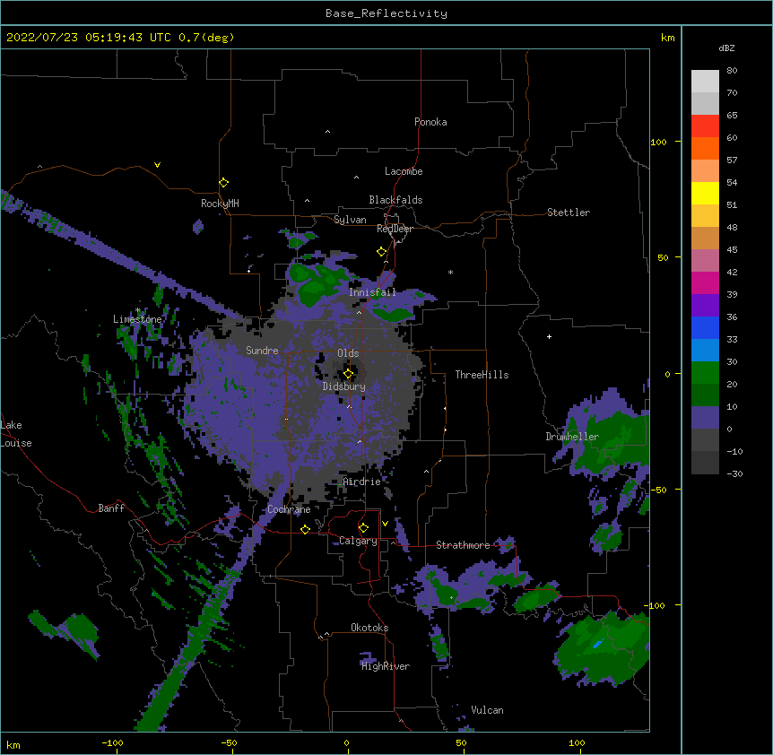This screenshot has height=755, width=773.
Task: Click the Banff label
Action: [111, 508]
